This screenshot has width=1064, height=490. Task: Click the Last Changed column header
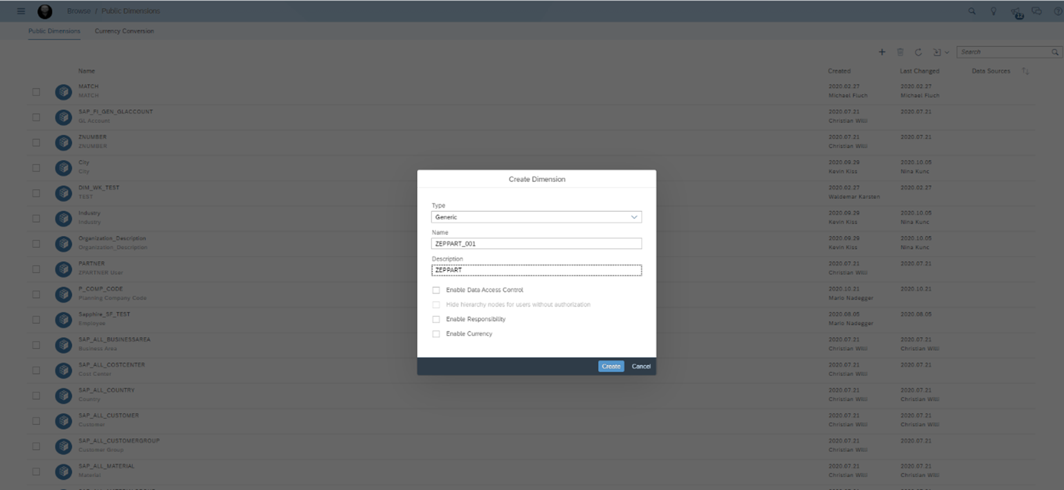919,71
